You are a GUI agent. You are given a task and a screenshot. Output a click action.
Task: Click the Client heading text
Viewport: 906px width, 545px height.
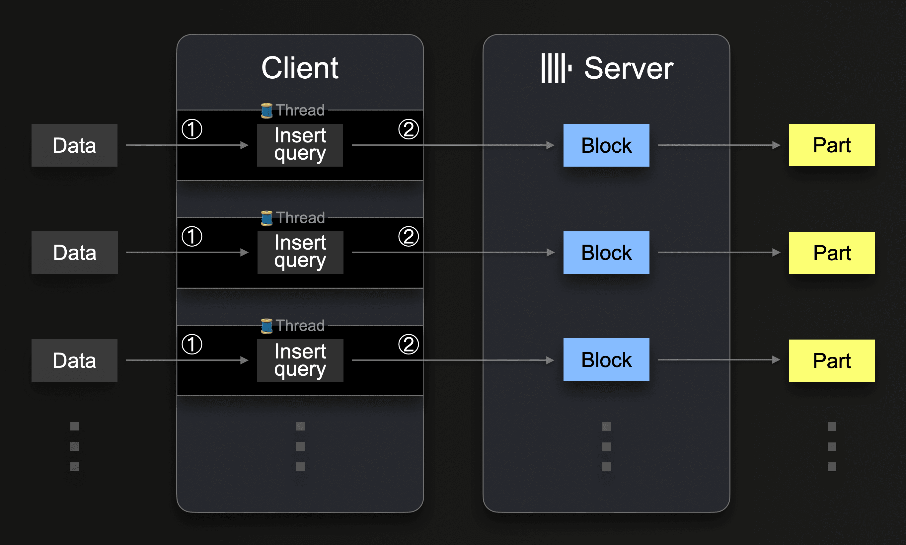click(300, 68)
